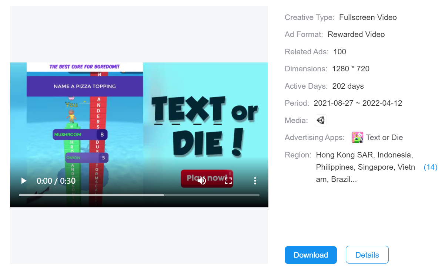445x275 pixels.
Task: Enter fullscreen video mode
Action: pyautogui.click(x=228, y=181)
